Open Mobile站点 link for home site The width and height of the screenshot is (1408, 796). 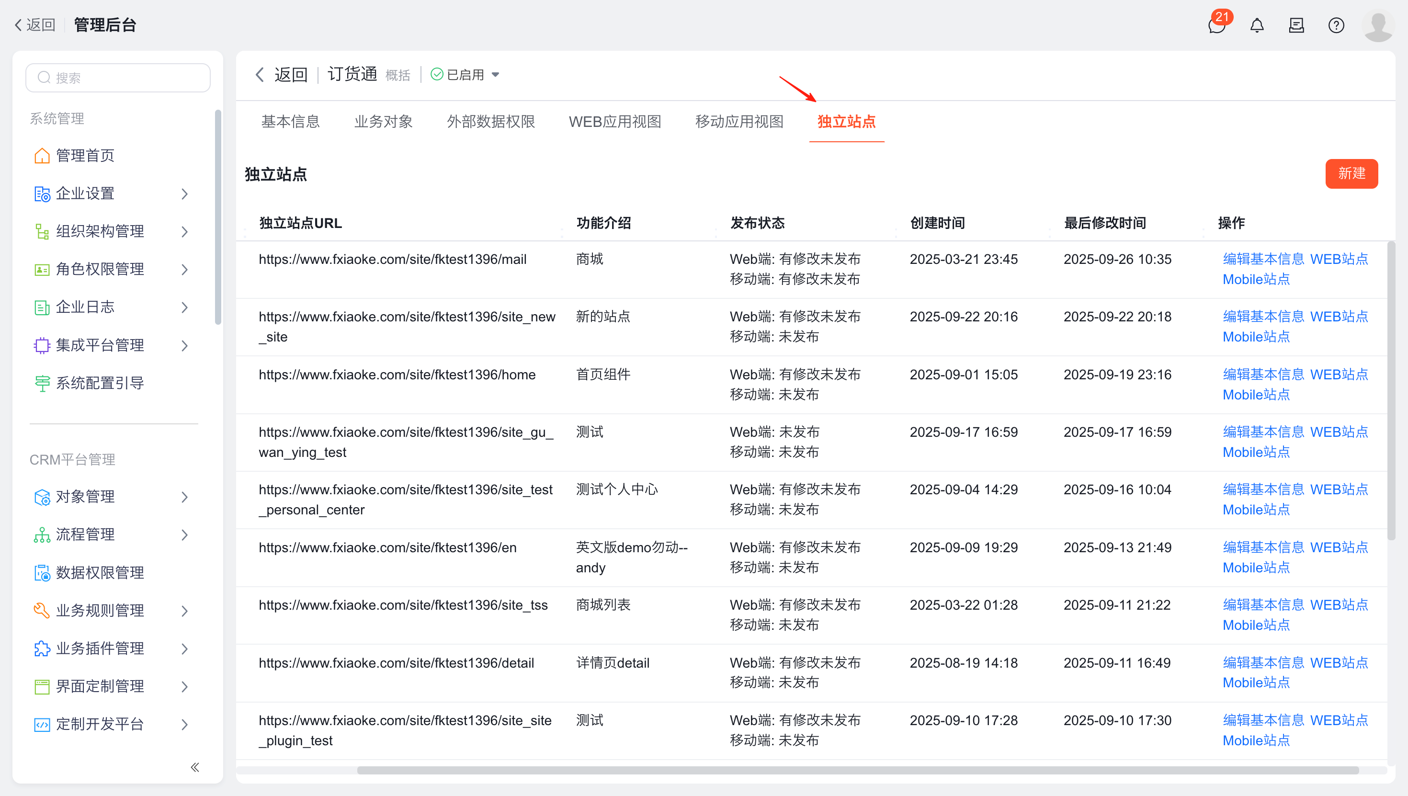click(x=1256, y=395)
